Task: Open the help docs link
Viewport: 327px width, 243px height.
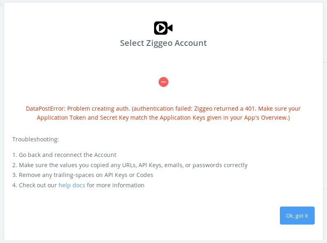Action: pos(72,185)
